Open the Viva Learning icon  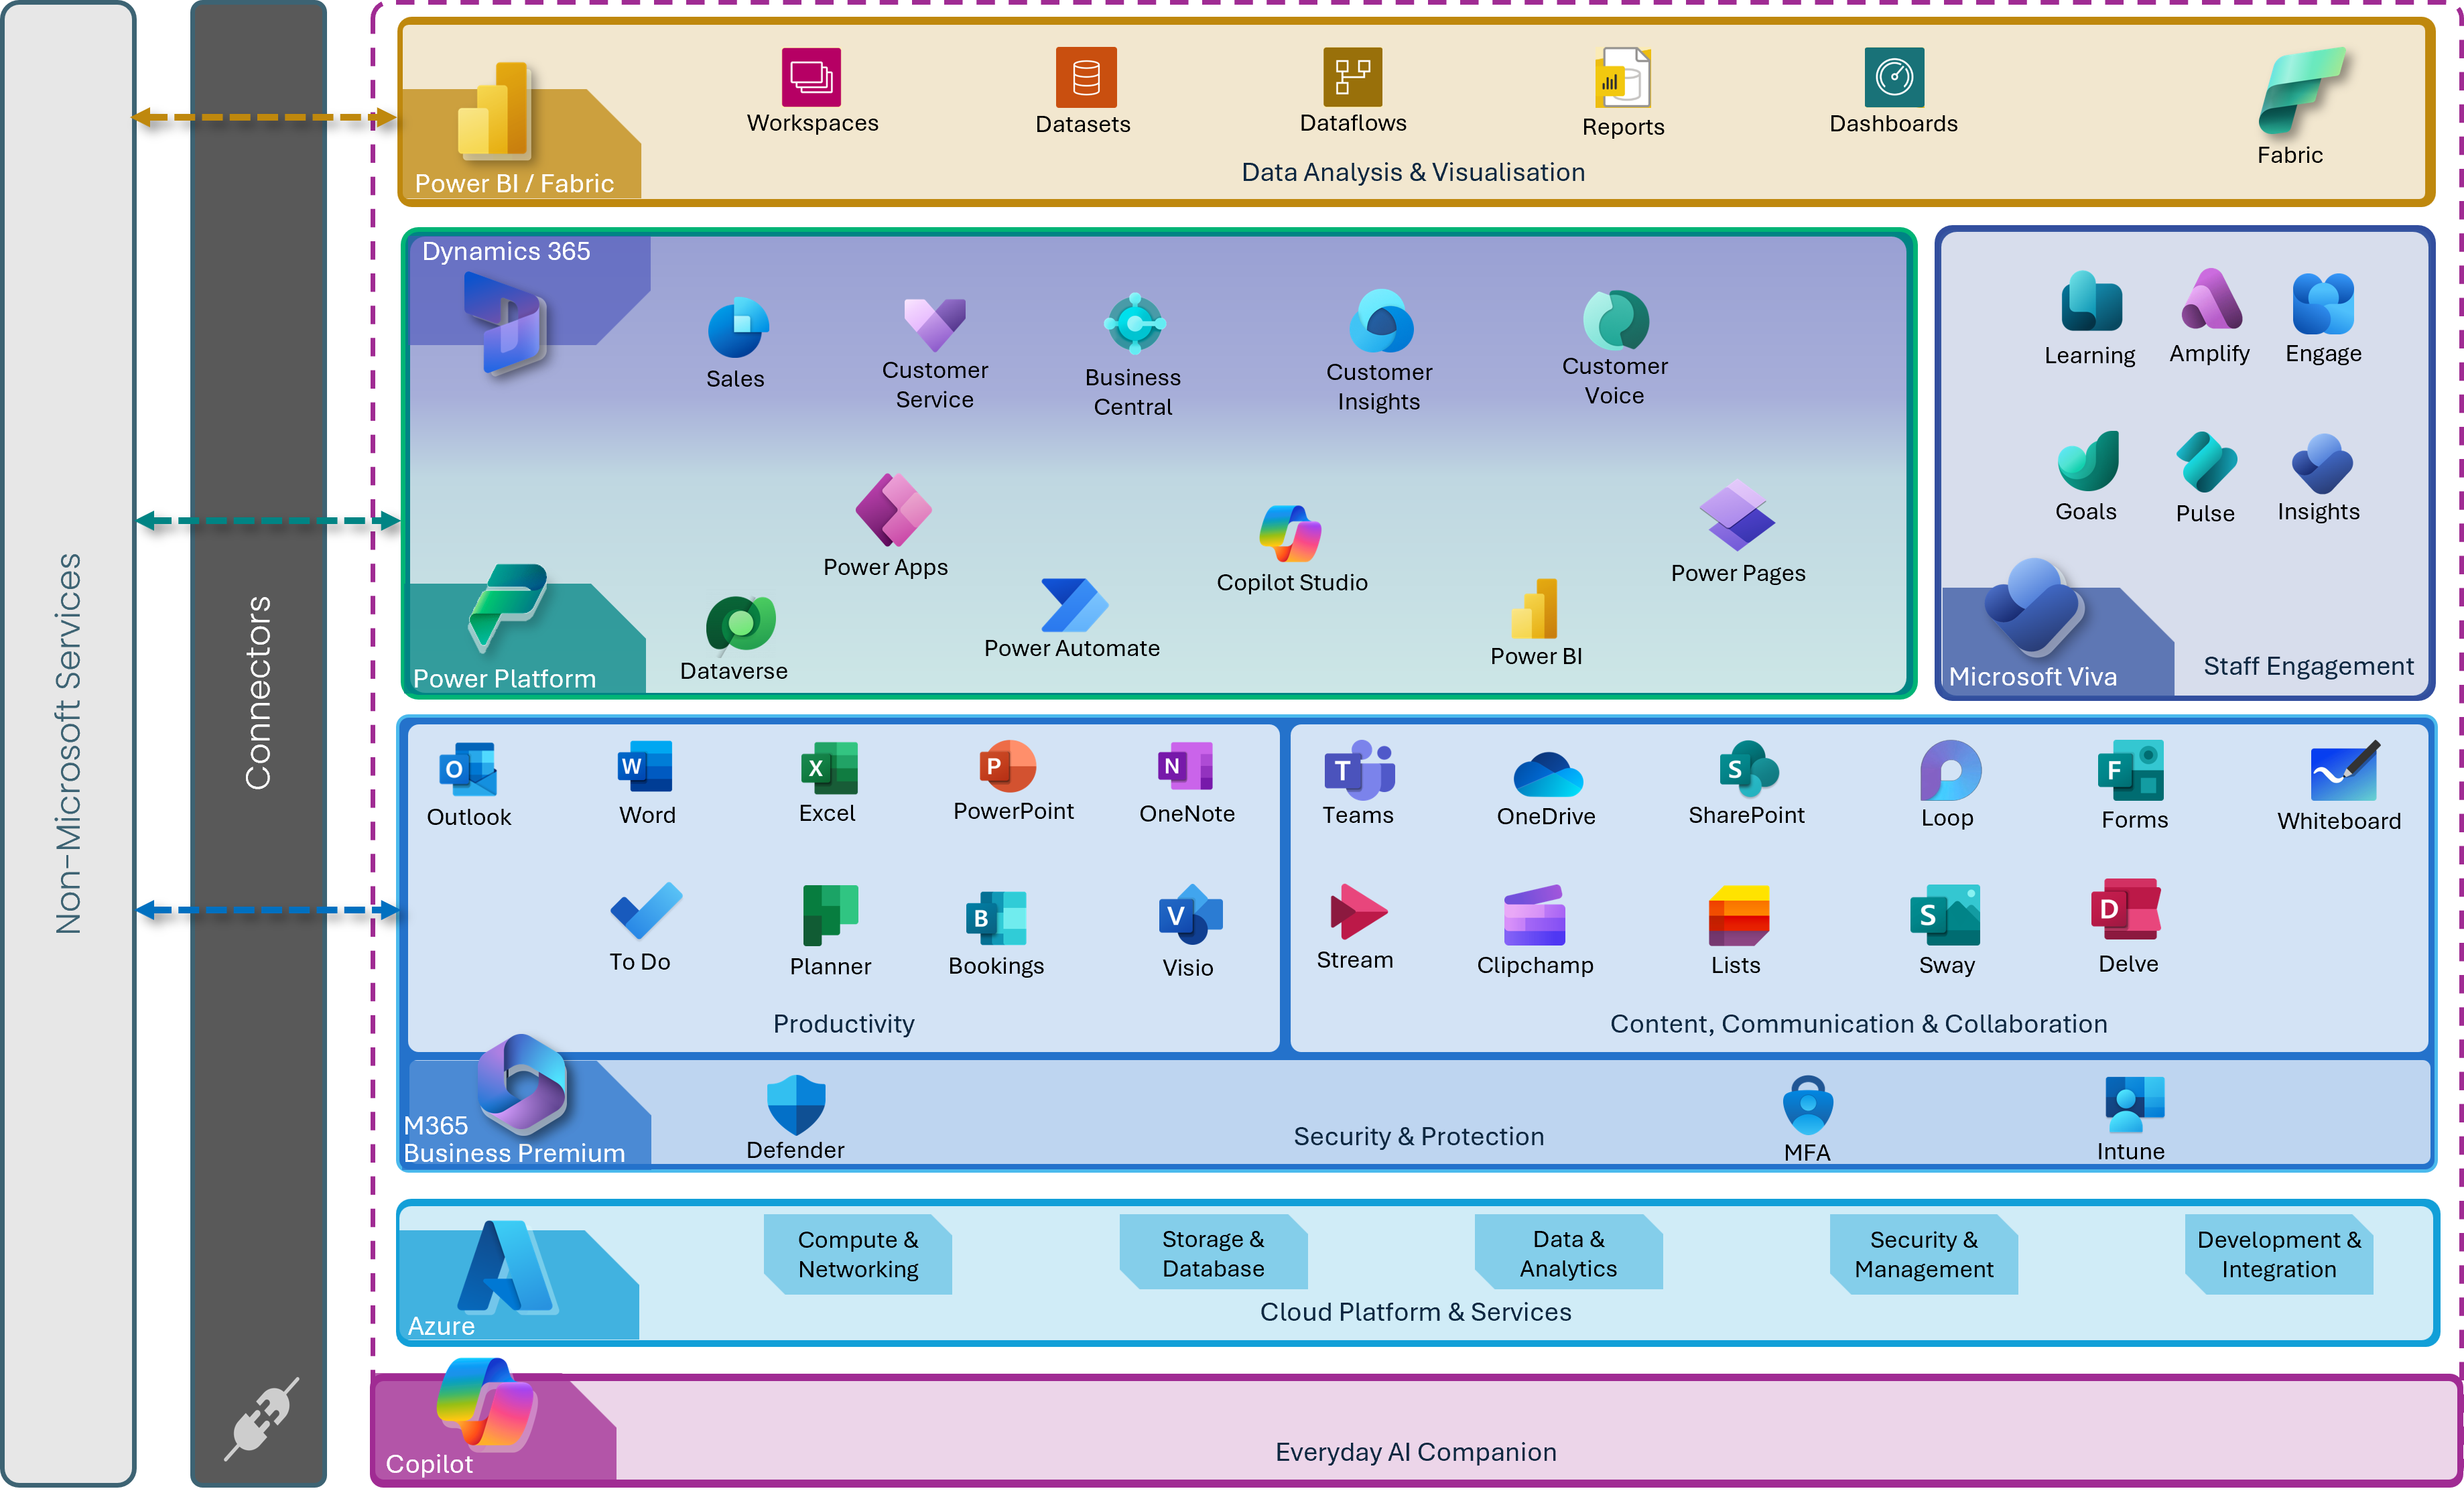[x=2091, y=301]
